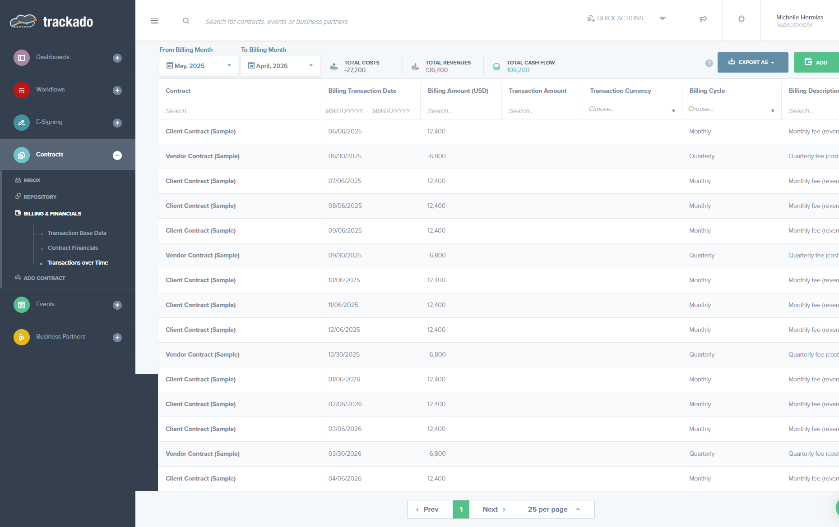
Task: Click the Dashboards sidebar icon
Action: tap(22, 58)
